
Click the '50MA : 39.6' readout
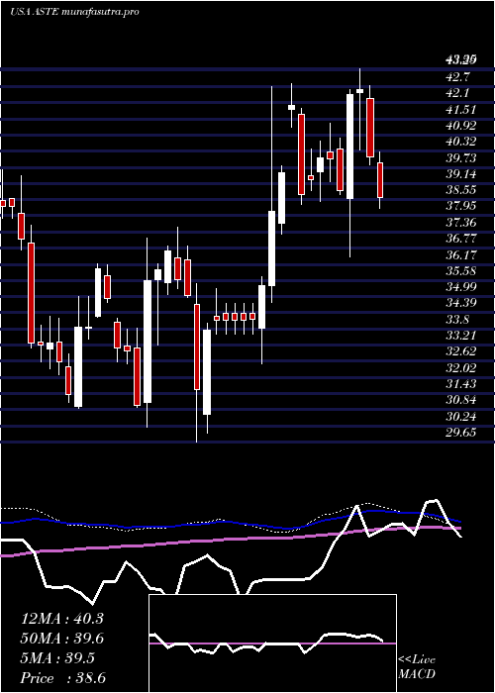[62, 639]
